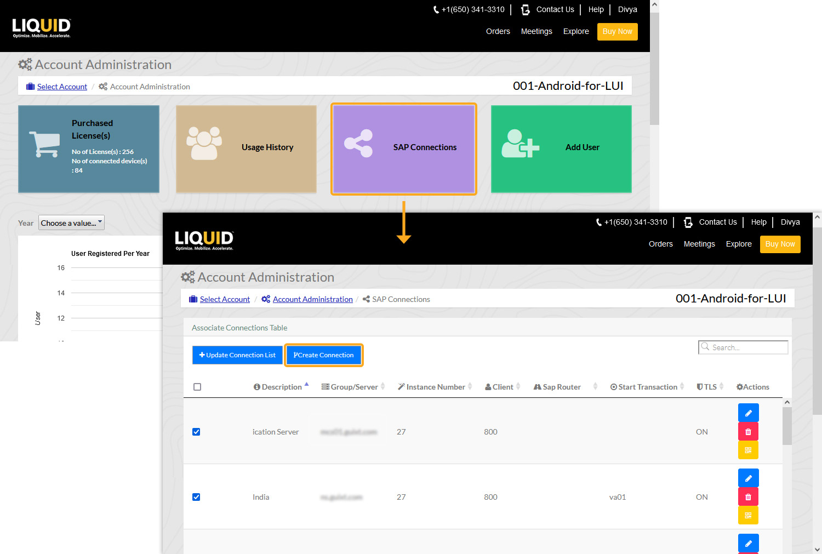Delete the ication Server connection
The width and height of the screenshot is (822, 554).
748,432
